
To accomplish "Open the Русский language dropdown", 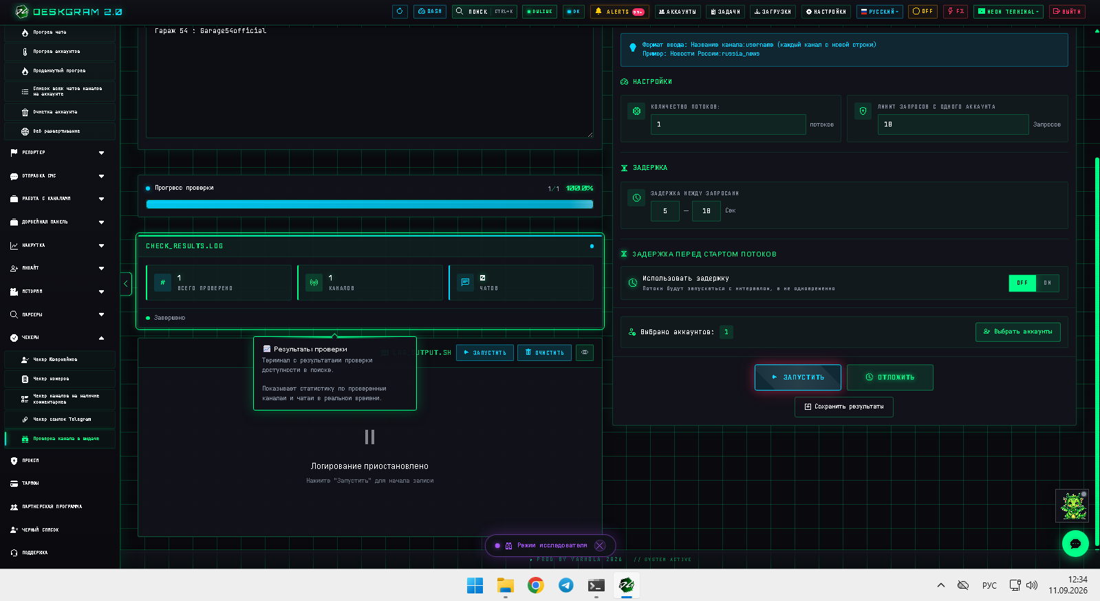I will 880,12.
